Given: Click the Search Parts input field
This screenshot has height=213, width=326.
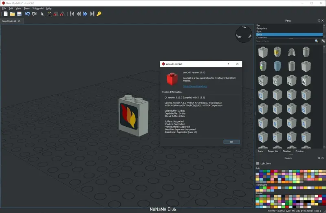Looking at the screenshot, I should pos(285,41).
